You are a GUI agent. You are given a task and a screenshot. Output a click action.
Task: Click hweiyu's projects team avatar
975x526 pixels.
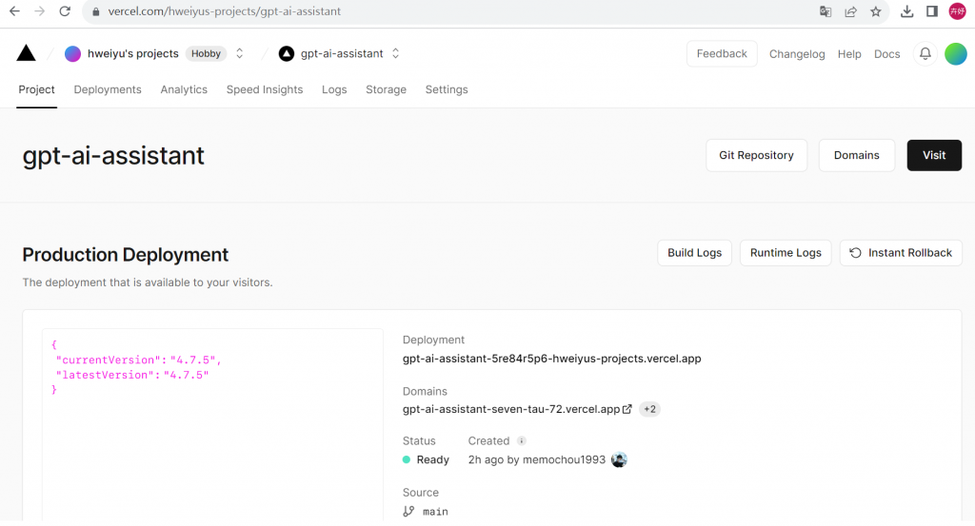point(72,54)
